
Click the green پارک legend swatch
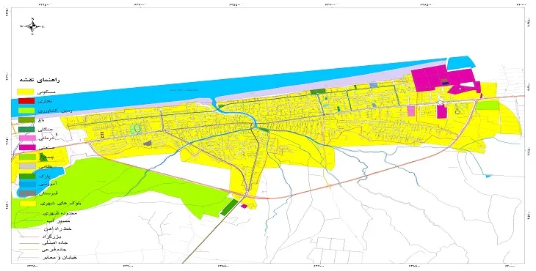26,176
